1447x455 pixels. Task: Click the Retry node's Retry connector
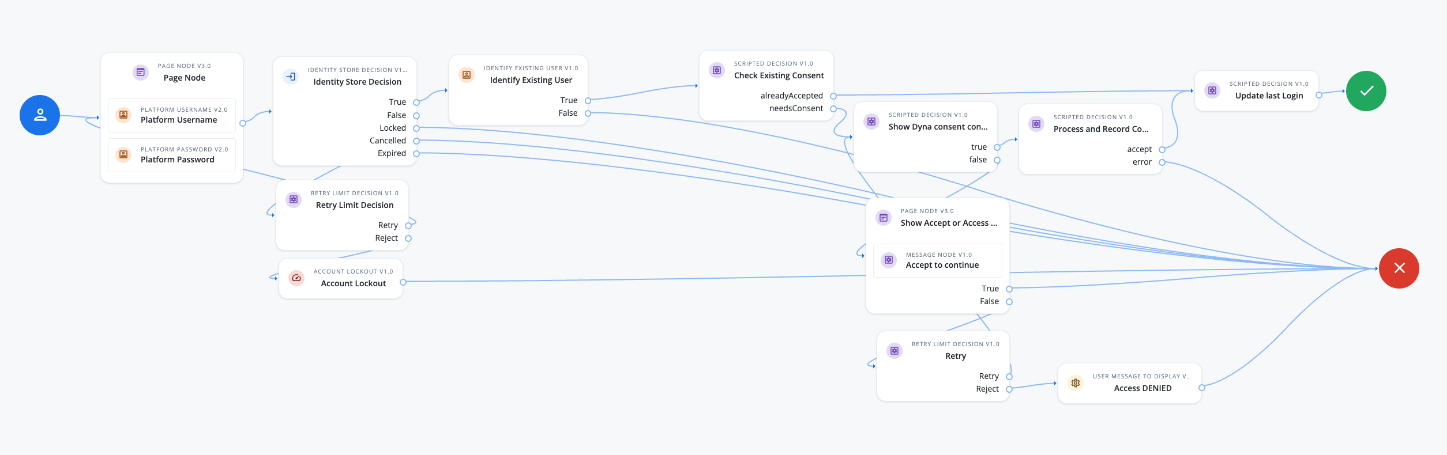click(x=1009, y=377)
